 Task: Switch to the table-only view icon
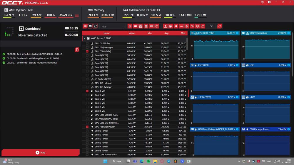point(90,26)
